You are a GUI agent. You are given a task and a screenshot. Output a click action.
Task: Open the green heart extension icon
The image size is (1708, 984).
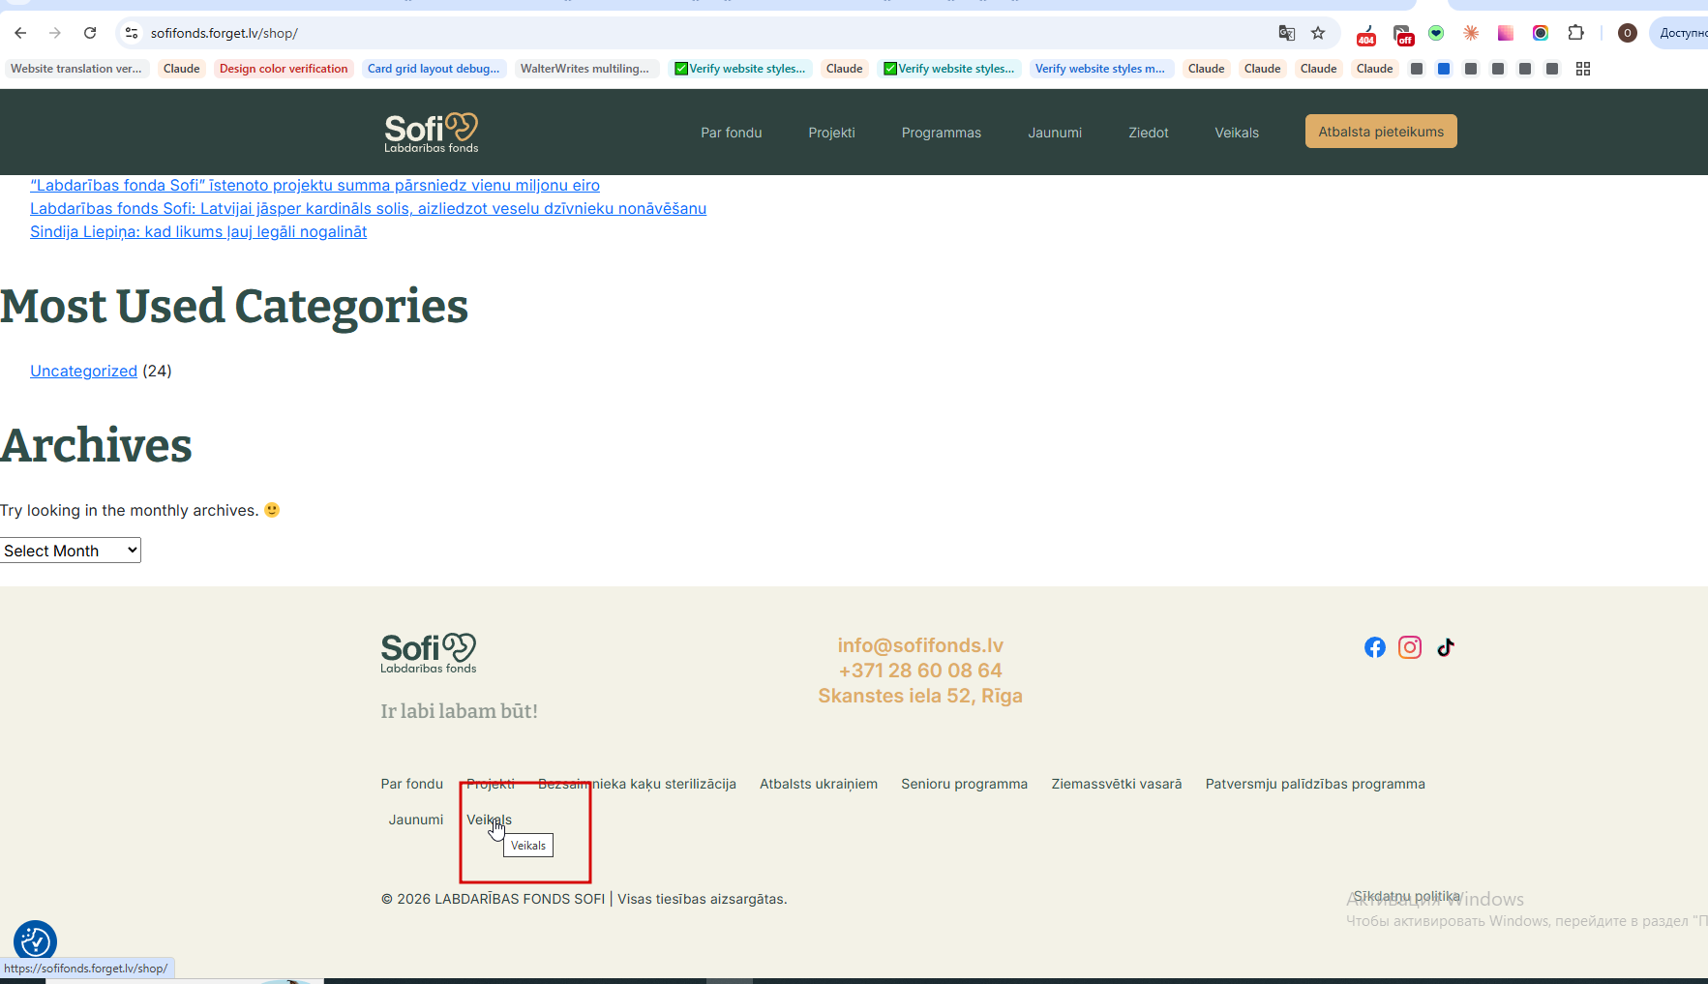pyautogui.click(x=1436, y=33)
